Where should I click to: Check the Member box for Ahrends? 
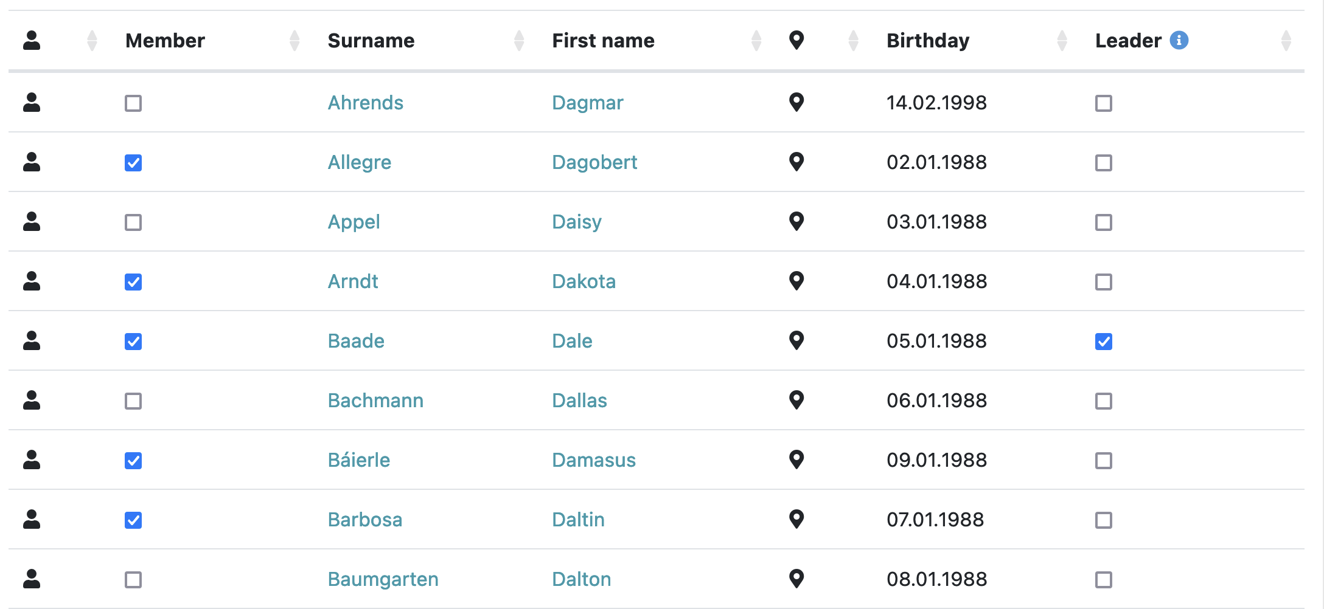tap(133, 103)
